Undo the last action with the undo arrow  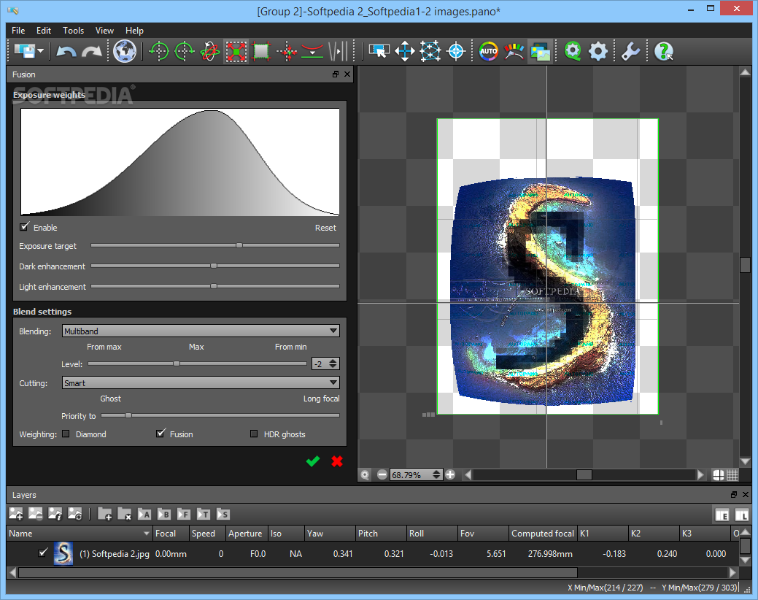point(66,51)
